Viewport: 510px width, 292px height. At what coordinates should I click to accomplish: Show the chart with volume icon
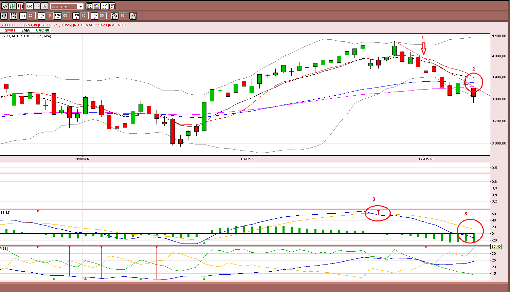(x=104, y=6)
